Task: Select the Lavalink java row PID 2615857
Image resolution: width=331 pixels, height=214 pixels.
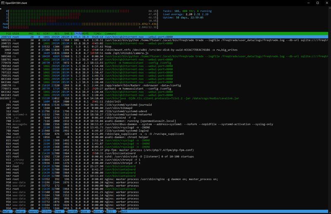Action: (x=164, y=98)
